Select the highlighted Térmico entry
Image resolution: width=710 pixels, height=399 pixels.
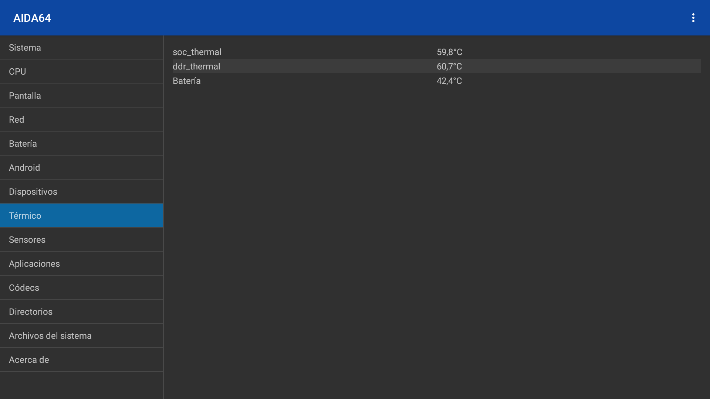(81, 216)
